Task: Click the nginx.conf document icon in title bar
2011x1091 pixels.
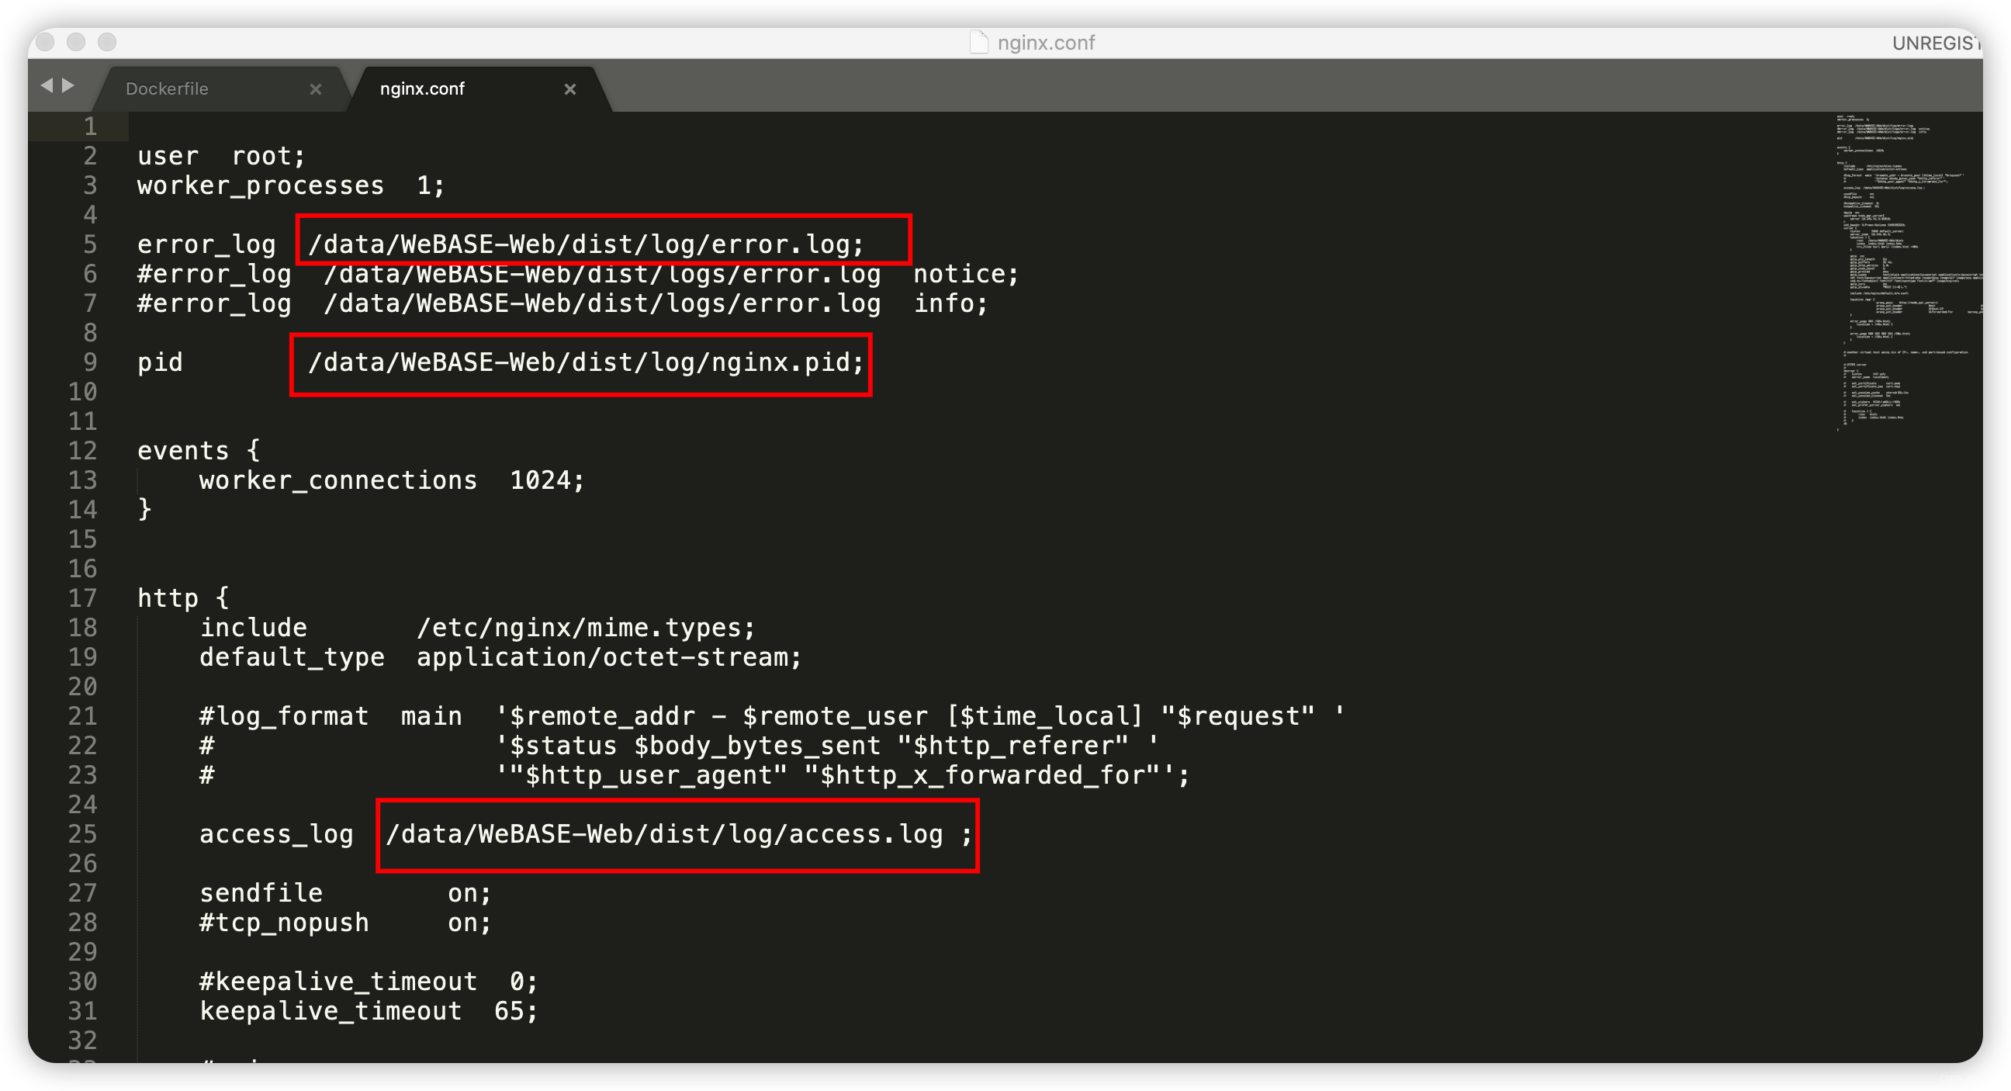Action: click(x=978, y=42)
